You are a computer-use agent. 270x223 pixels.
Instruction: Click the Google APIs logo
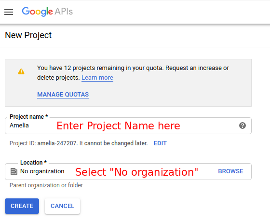47,12
